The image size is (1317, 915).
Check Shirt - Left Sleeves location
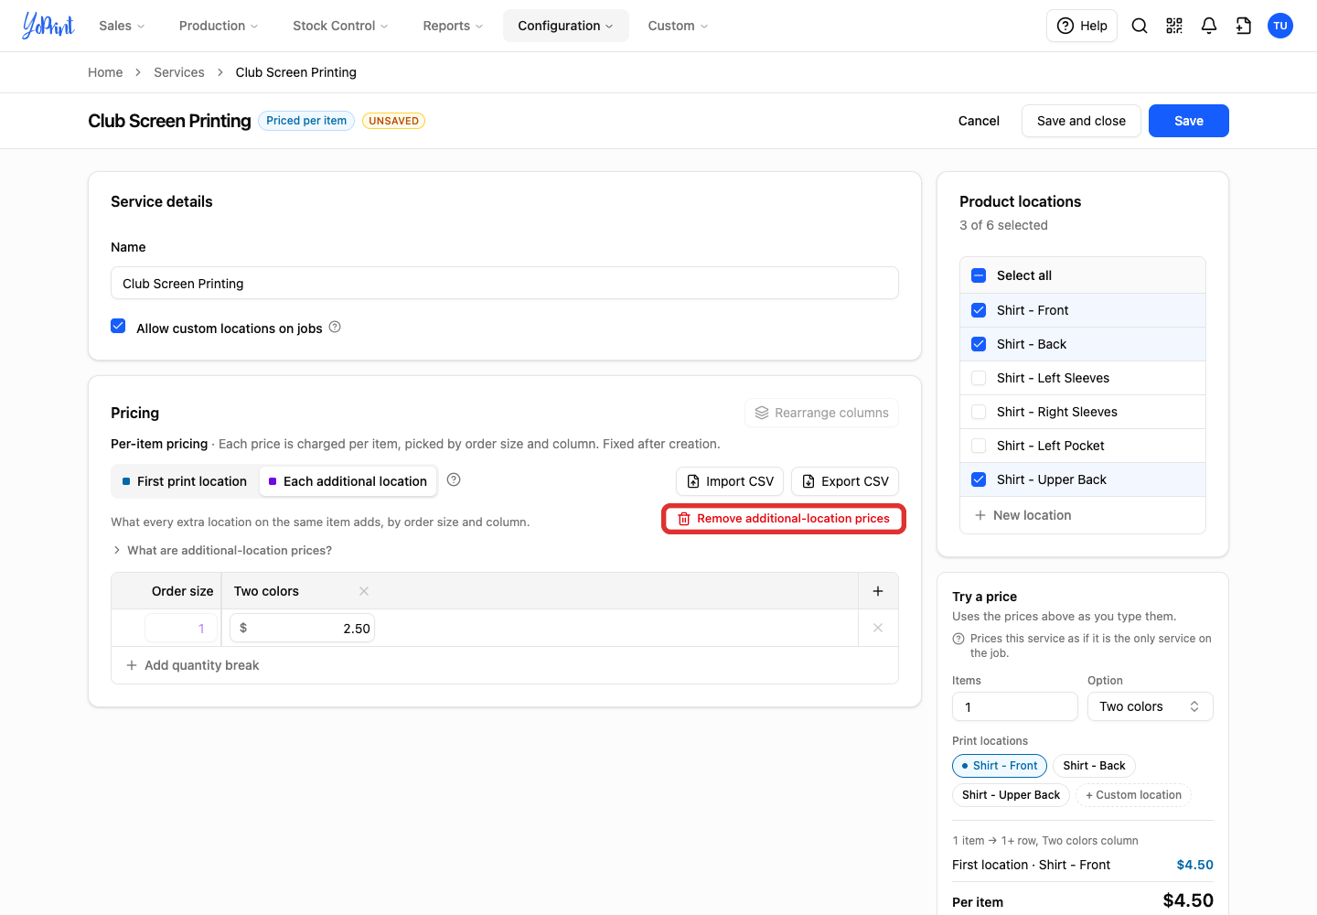pyautogui.click(x=979, y=378)
